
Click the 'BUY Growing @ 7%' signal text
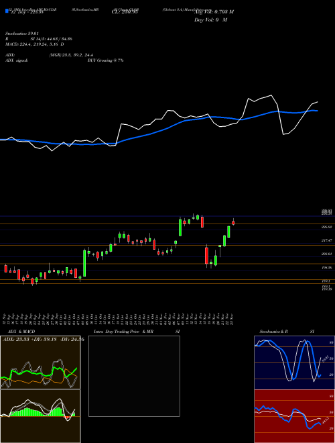tap(105, 60)
